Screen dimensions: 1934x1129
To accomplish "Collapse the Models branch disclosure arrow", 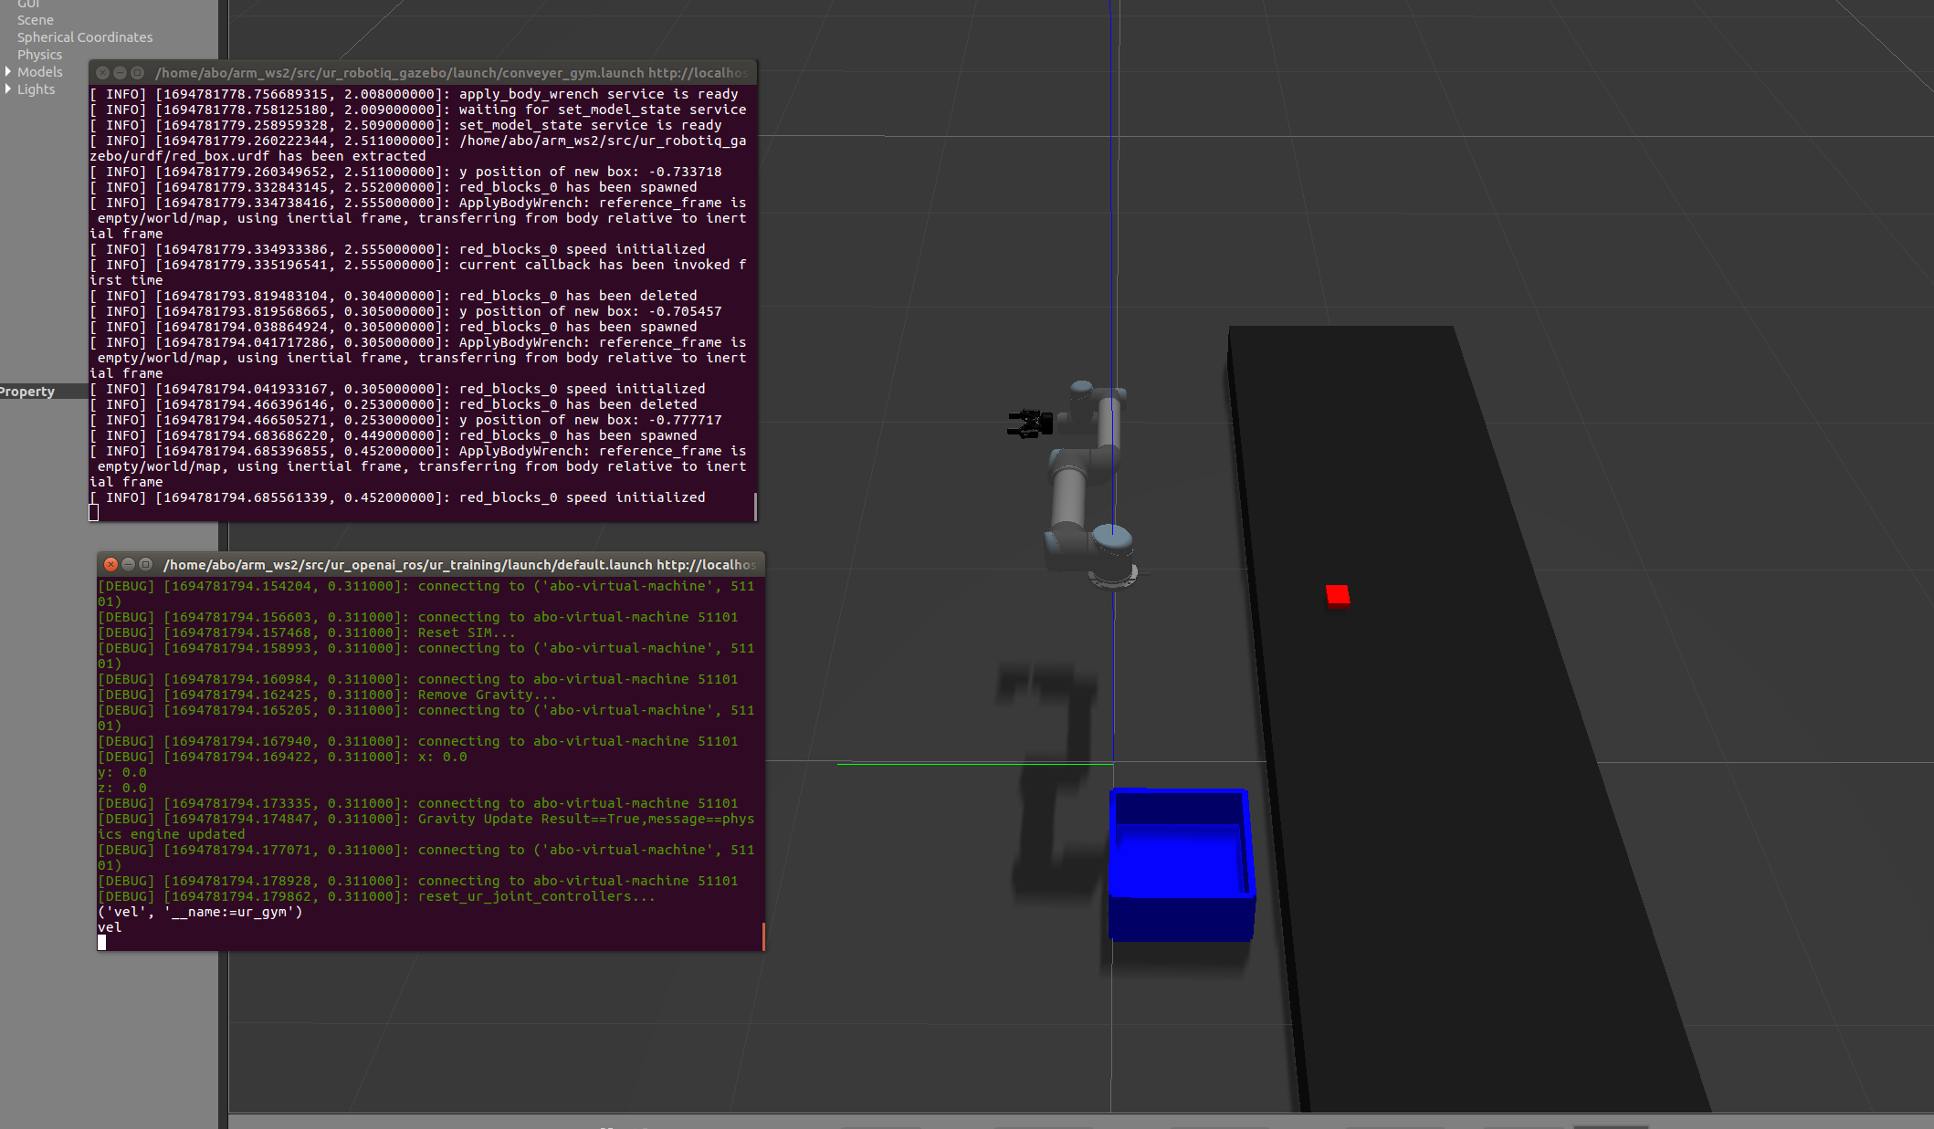I will coord(8,72).
